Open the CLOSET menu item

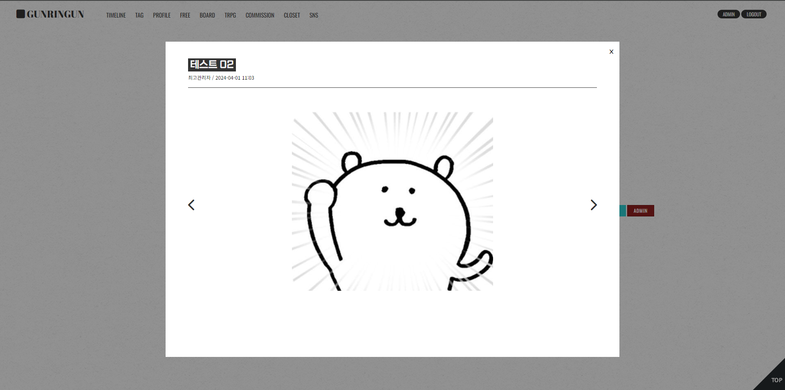pos(292,15)
